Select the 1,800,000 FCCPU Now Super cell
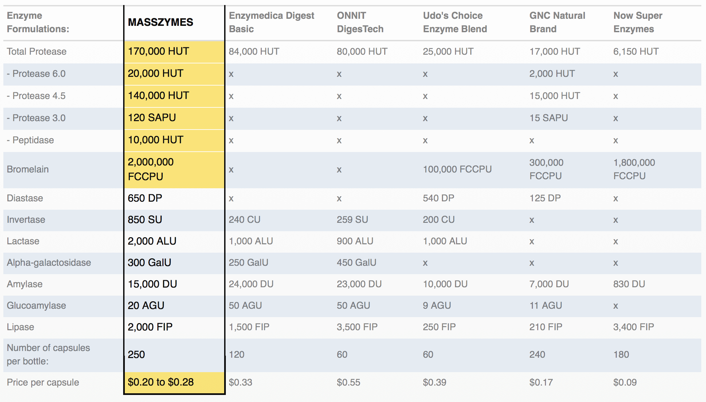Screen dimensions: 706x402 tap(634, 169)
